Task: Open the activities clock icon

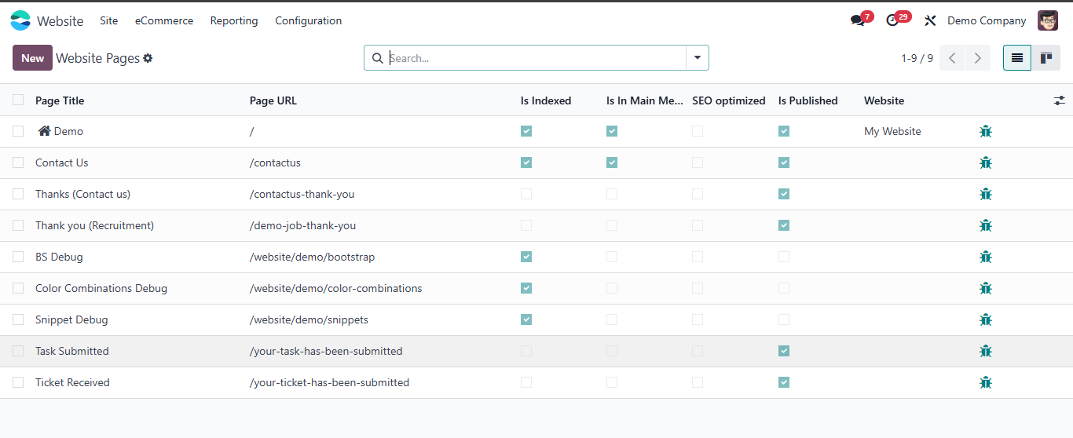Action: 892,20
